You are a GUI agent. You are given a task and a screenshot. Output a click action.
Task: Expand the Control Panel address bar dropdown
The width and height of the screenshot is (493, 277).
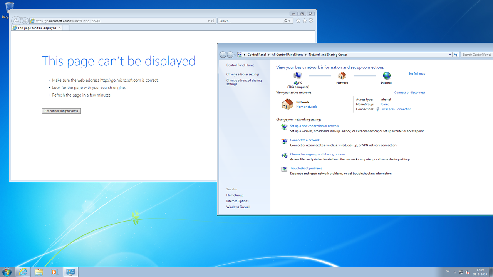[450, 55]
